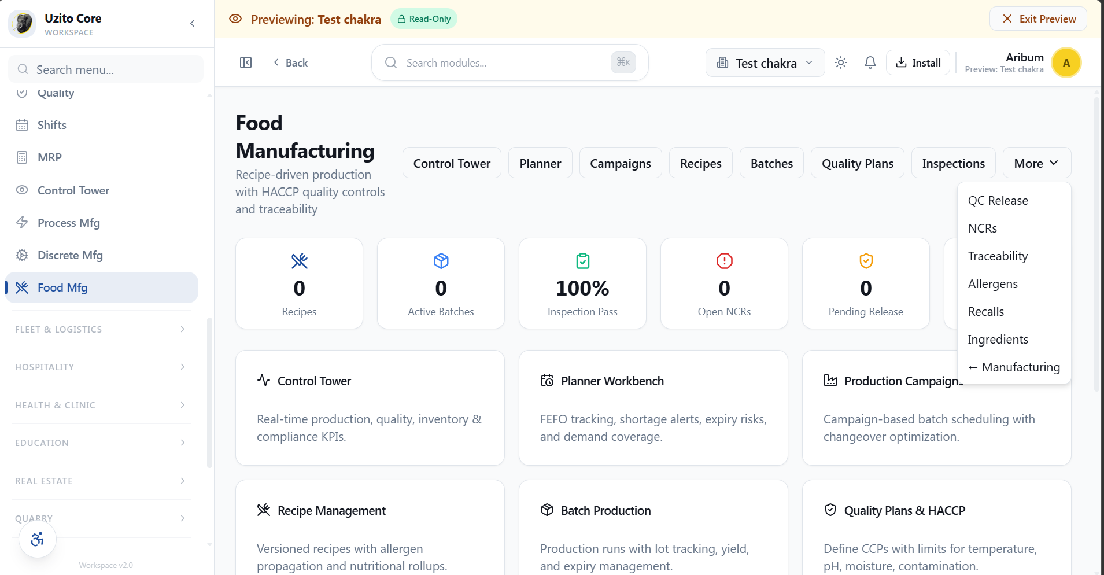Image resolution: width=1104 pixels, height=575 pixels.
Task: Click the Recipes crossed-utensils stat icon
Action: point(299,261)
